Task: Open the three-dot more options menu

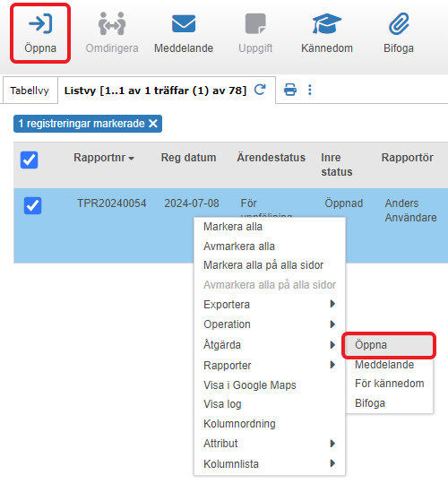Action: pos(310,90)
